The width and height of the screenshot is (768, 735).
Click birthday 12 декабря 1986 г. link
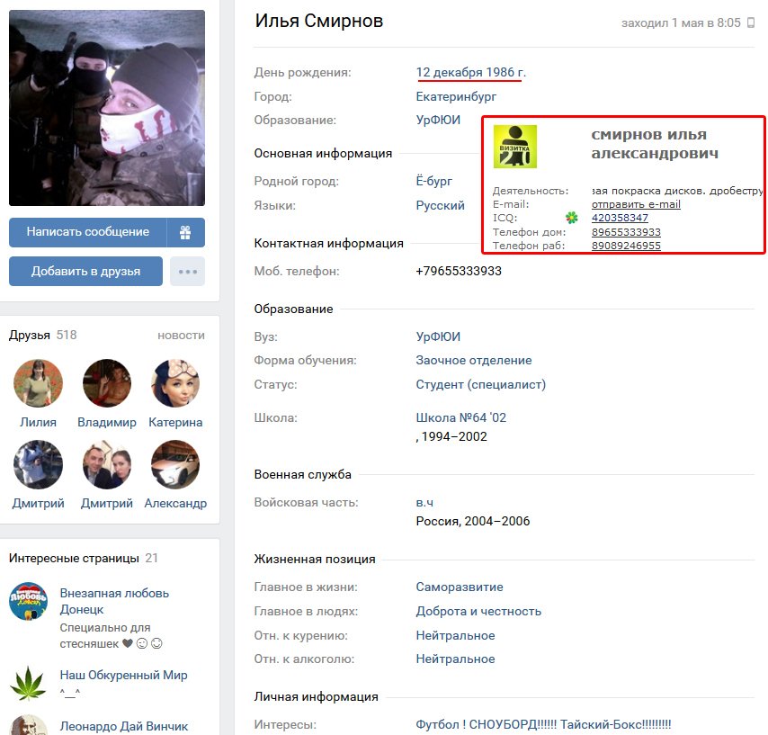click(x=470, y=73)
